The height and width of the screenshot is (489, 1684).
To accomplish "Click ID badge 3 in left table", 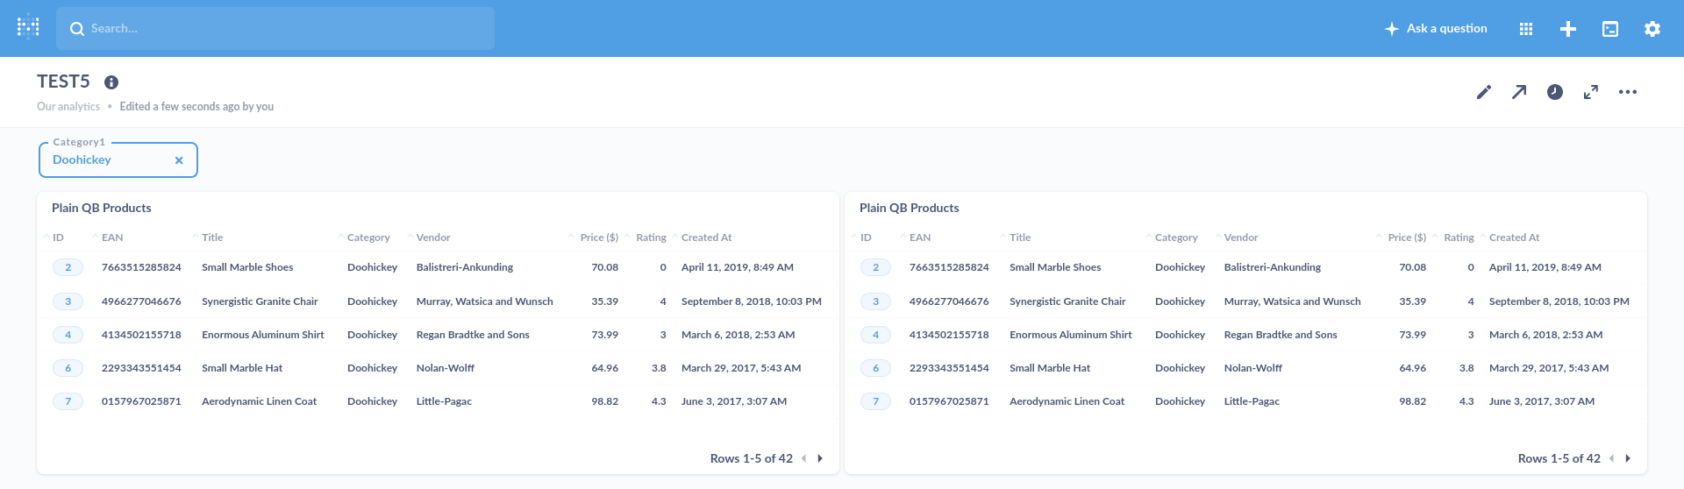I will pyautogui.click(x=68, y=301).
